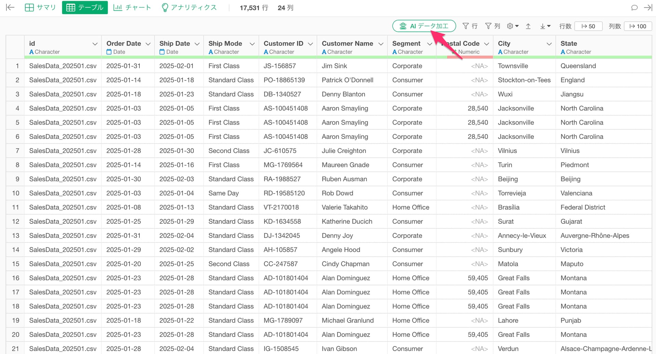Screen dimensions: 656x354
Task: Open the Ship Mode column dropdown
Action: click(x=252, y=44)
